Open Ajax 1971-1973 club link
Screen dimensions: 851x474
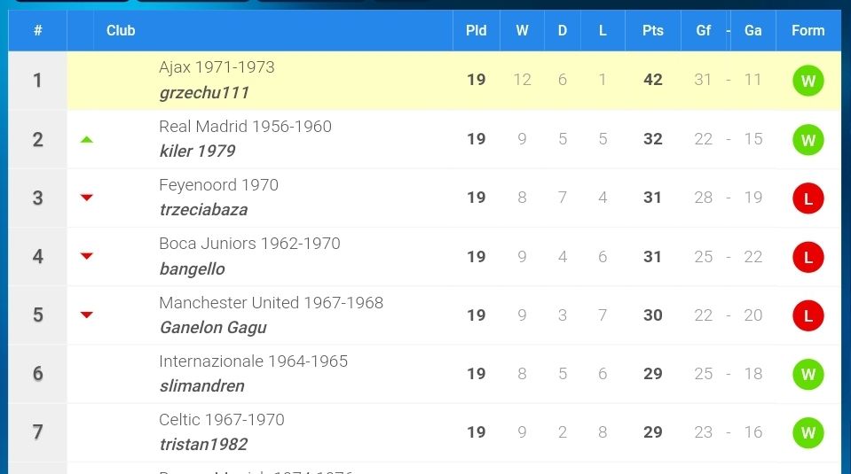click(217, 67)
